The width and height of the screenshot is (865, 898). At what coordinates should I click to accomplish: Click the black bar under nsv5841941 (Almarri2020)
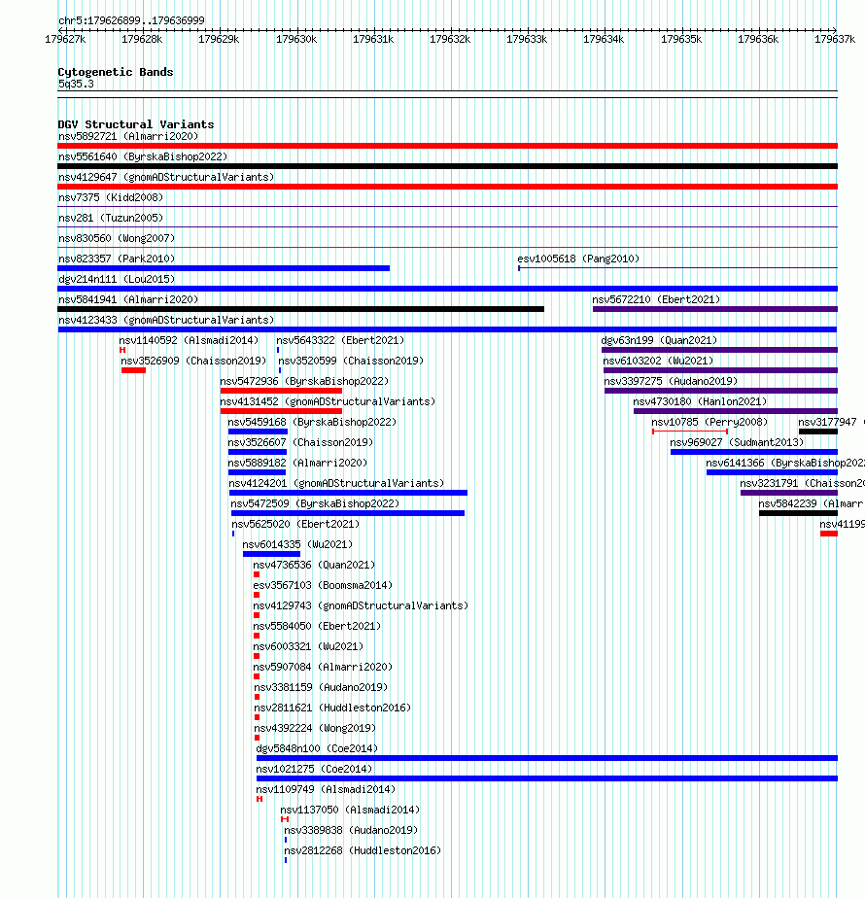click(300, 309)
